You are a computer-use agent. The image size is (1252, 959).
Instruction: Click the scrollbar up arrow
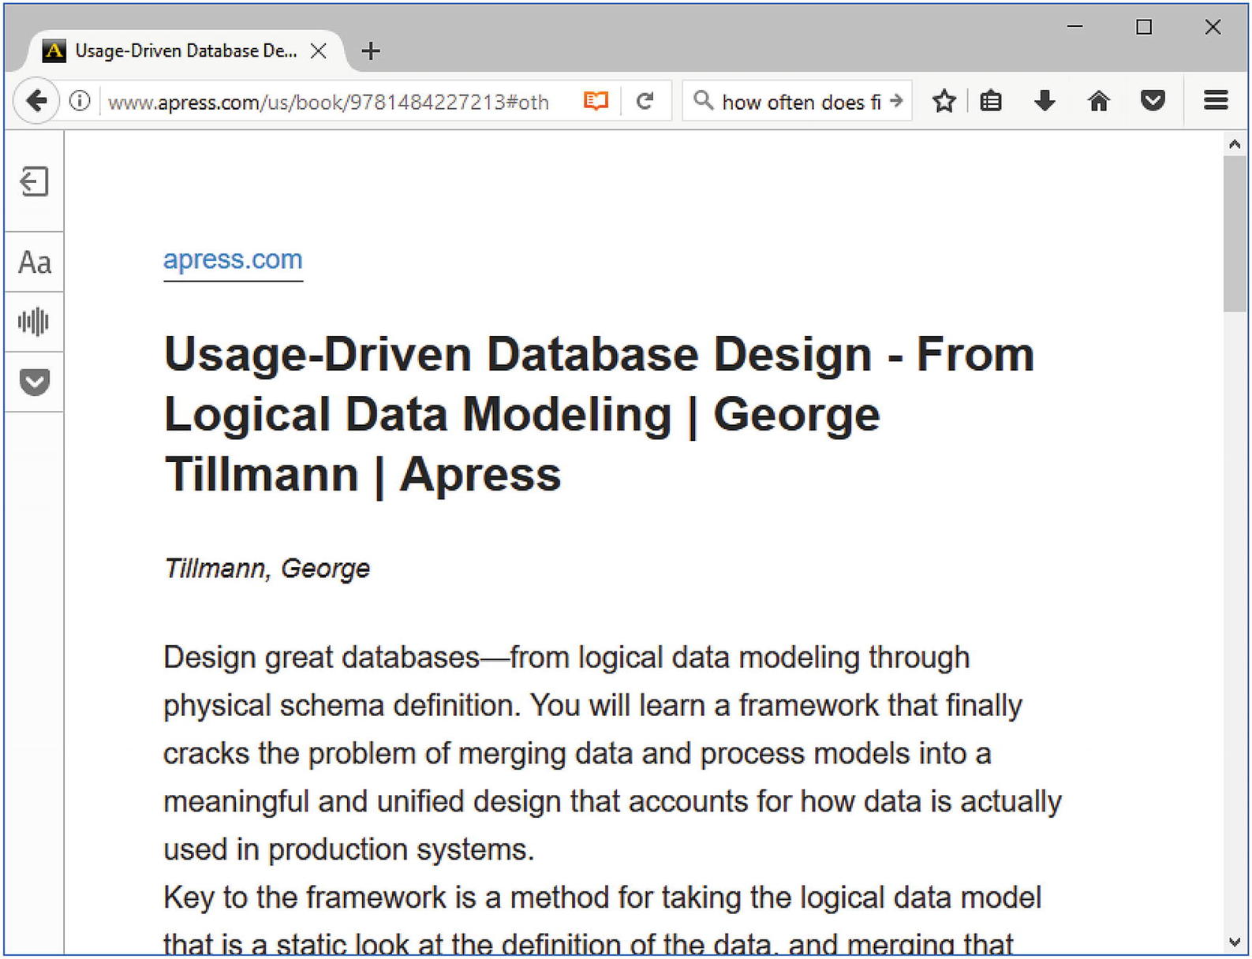tap(1235, 144)
